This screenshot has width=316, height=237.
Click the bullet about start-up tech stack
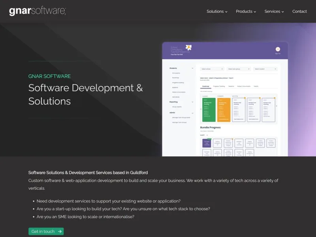(x=123, y=209)
